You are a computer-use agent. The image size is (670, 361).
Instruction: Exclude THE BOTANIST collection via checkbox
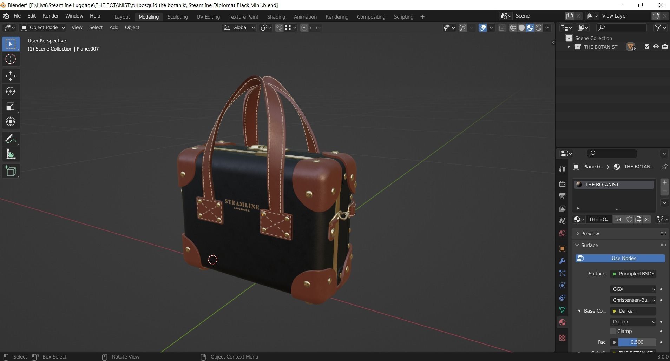pyautogui.click(x=647, y=47)
